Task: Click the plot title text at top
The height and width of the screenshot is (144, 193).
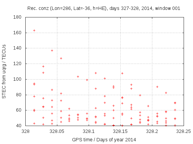Action: 104,8
